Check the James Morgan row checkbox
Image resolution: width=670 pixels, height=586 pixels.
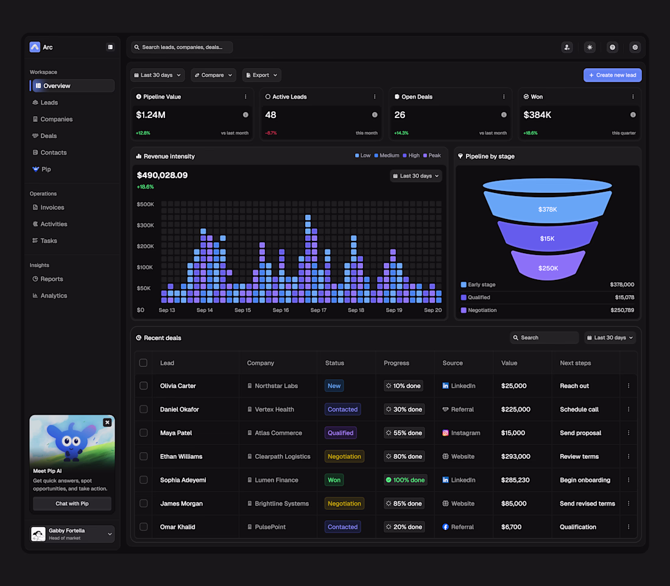pos(144,504)
